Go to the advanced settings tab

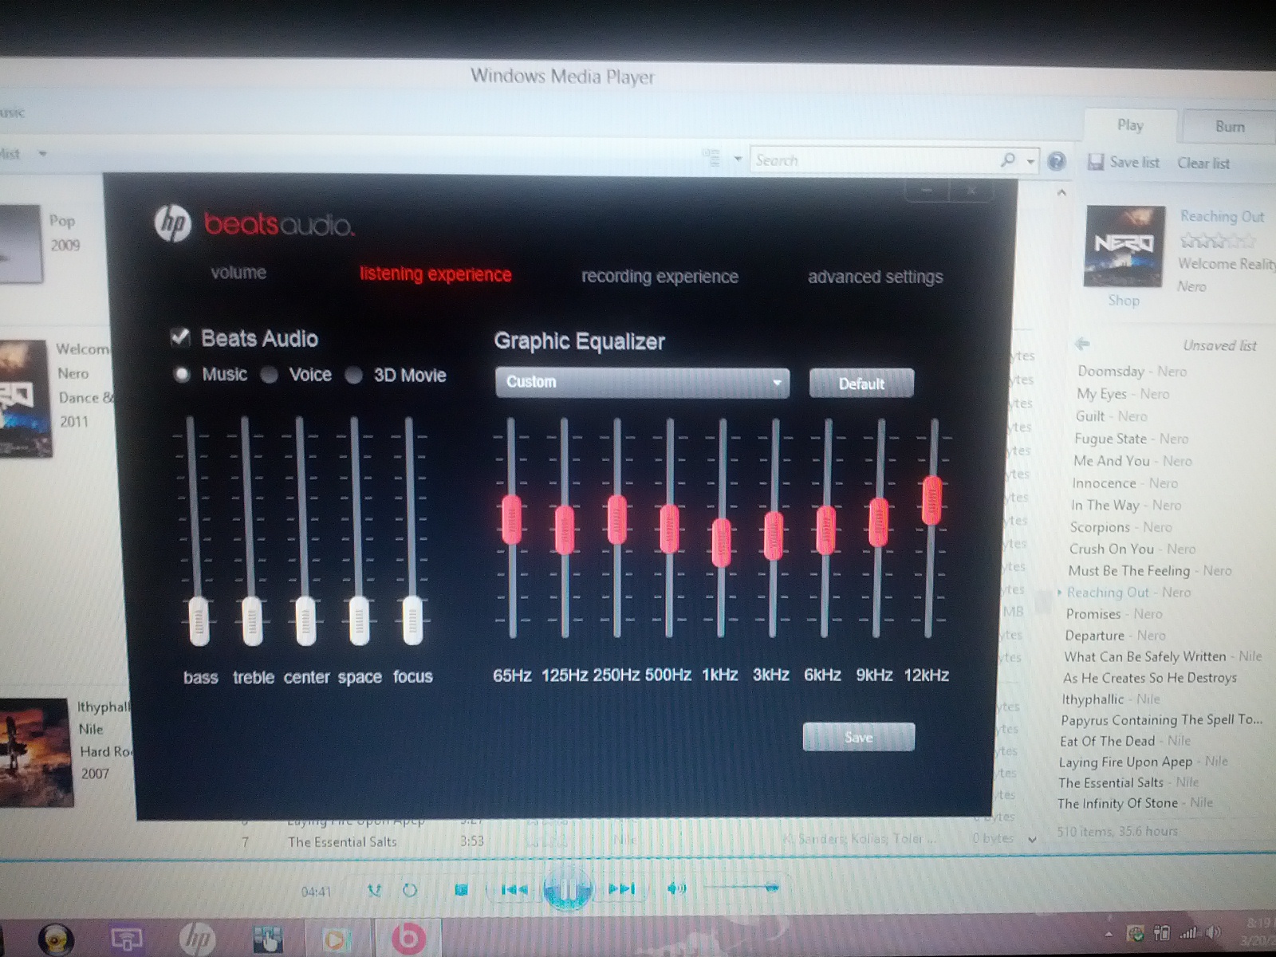[875, 278]
